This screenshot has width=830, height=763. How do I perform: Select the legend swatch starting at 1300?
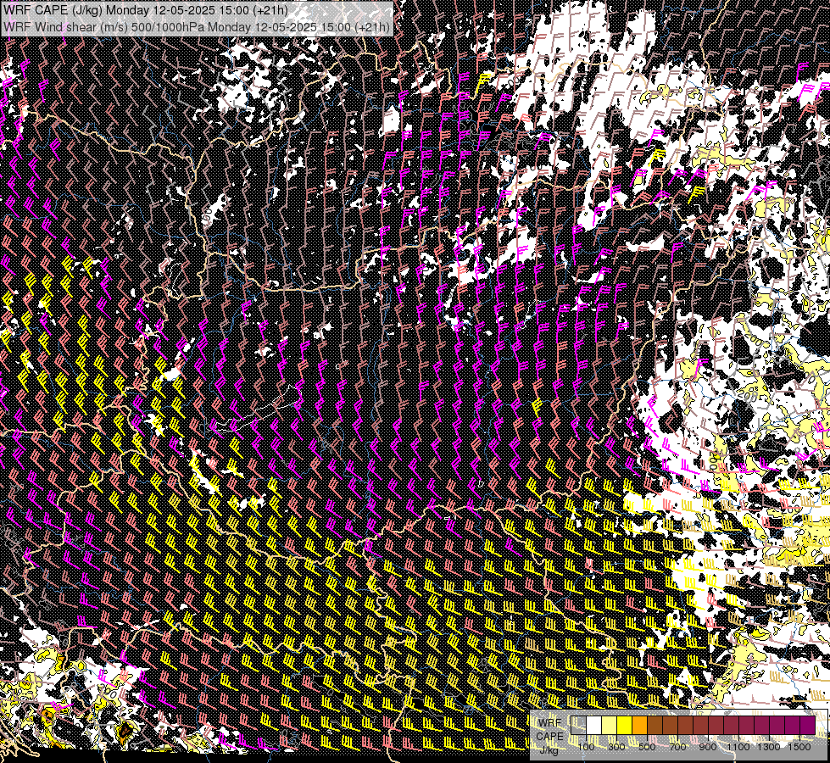tap(777, 726)
